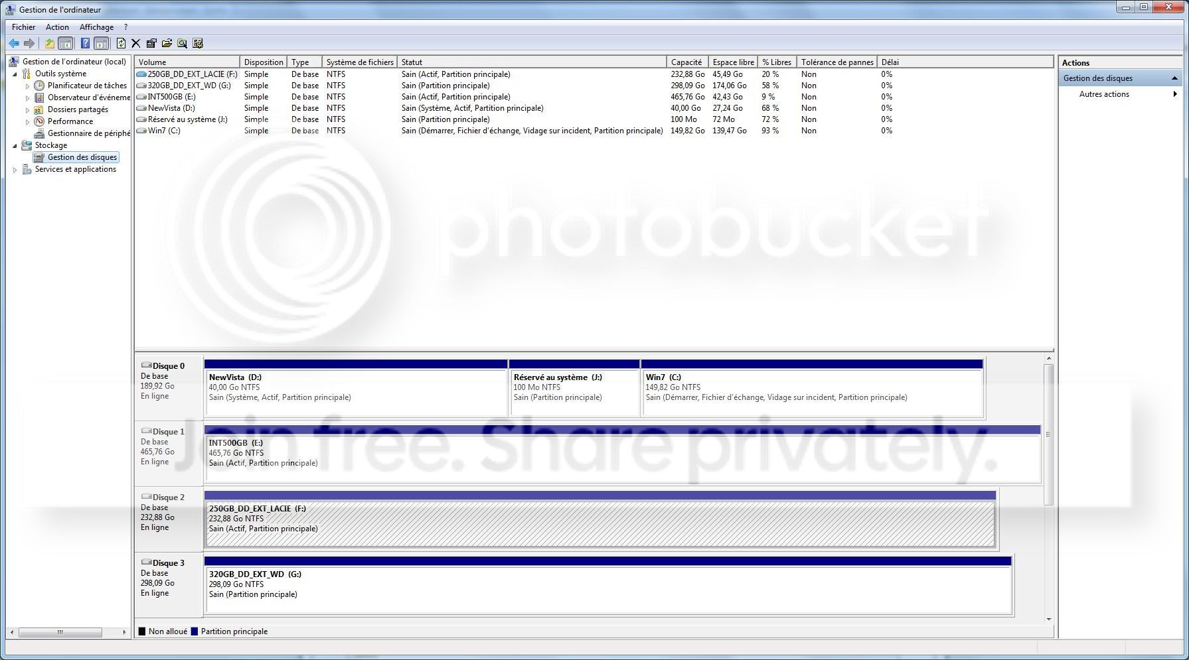
Task: Click the Disque 0 disk icon
Action: [x=146, y=365]
